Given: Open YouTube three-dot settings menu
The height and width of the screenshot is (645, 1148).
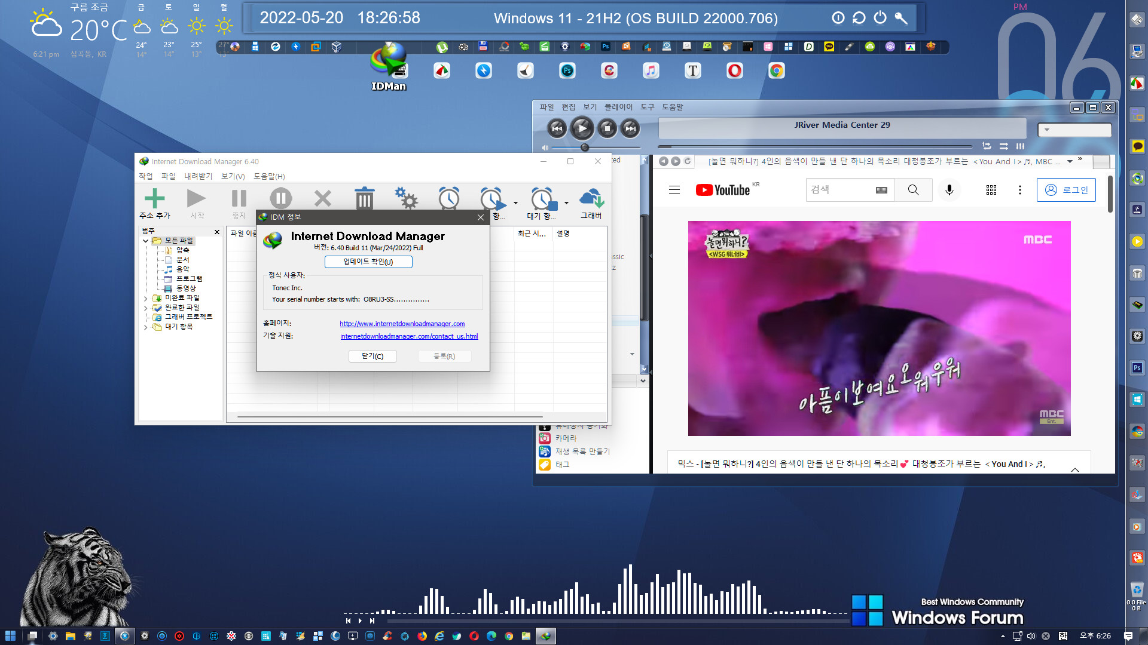Looking at the screenshot, I should [1020, 190].
